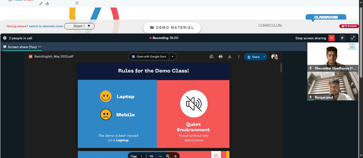Open the Google account avatar
363x158 pixels.
[x=274, y=57]
